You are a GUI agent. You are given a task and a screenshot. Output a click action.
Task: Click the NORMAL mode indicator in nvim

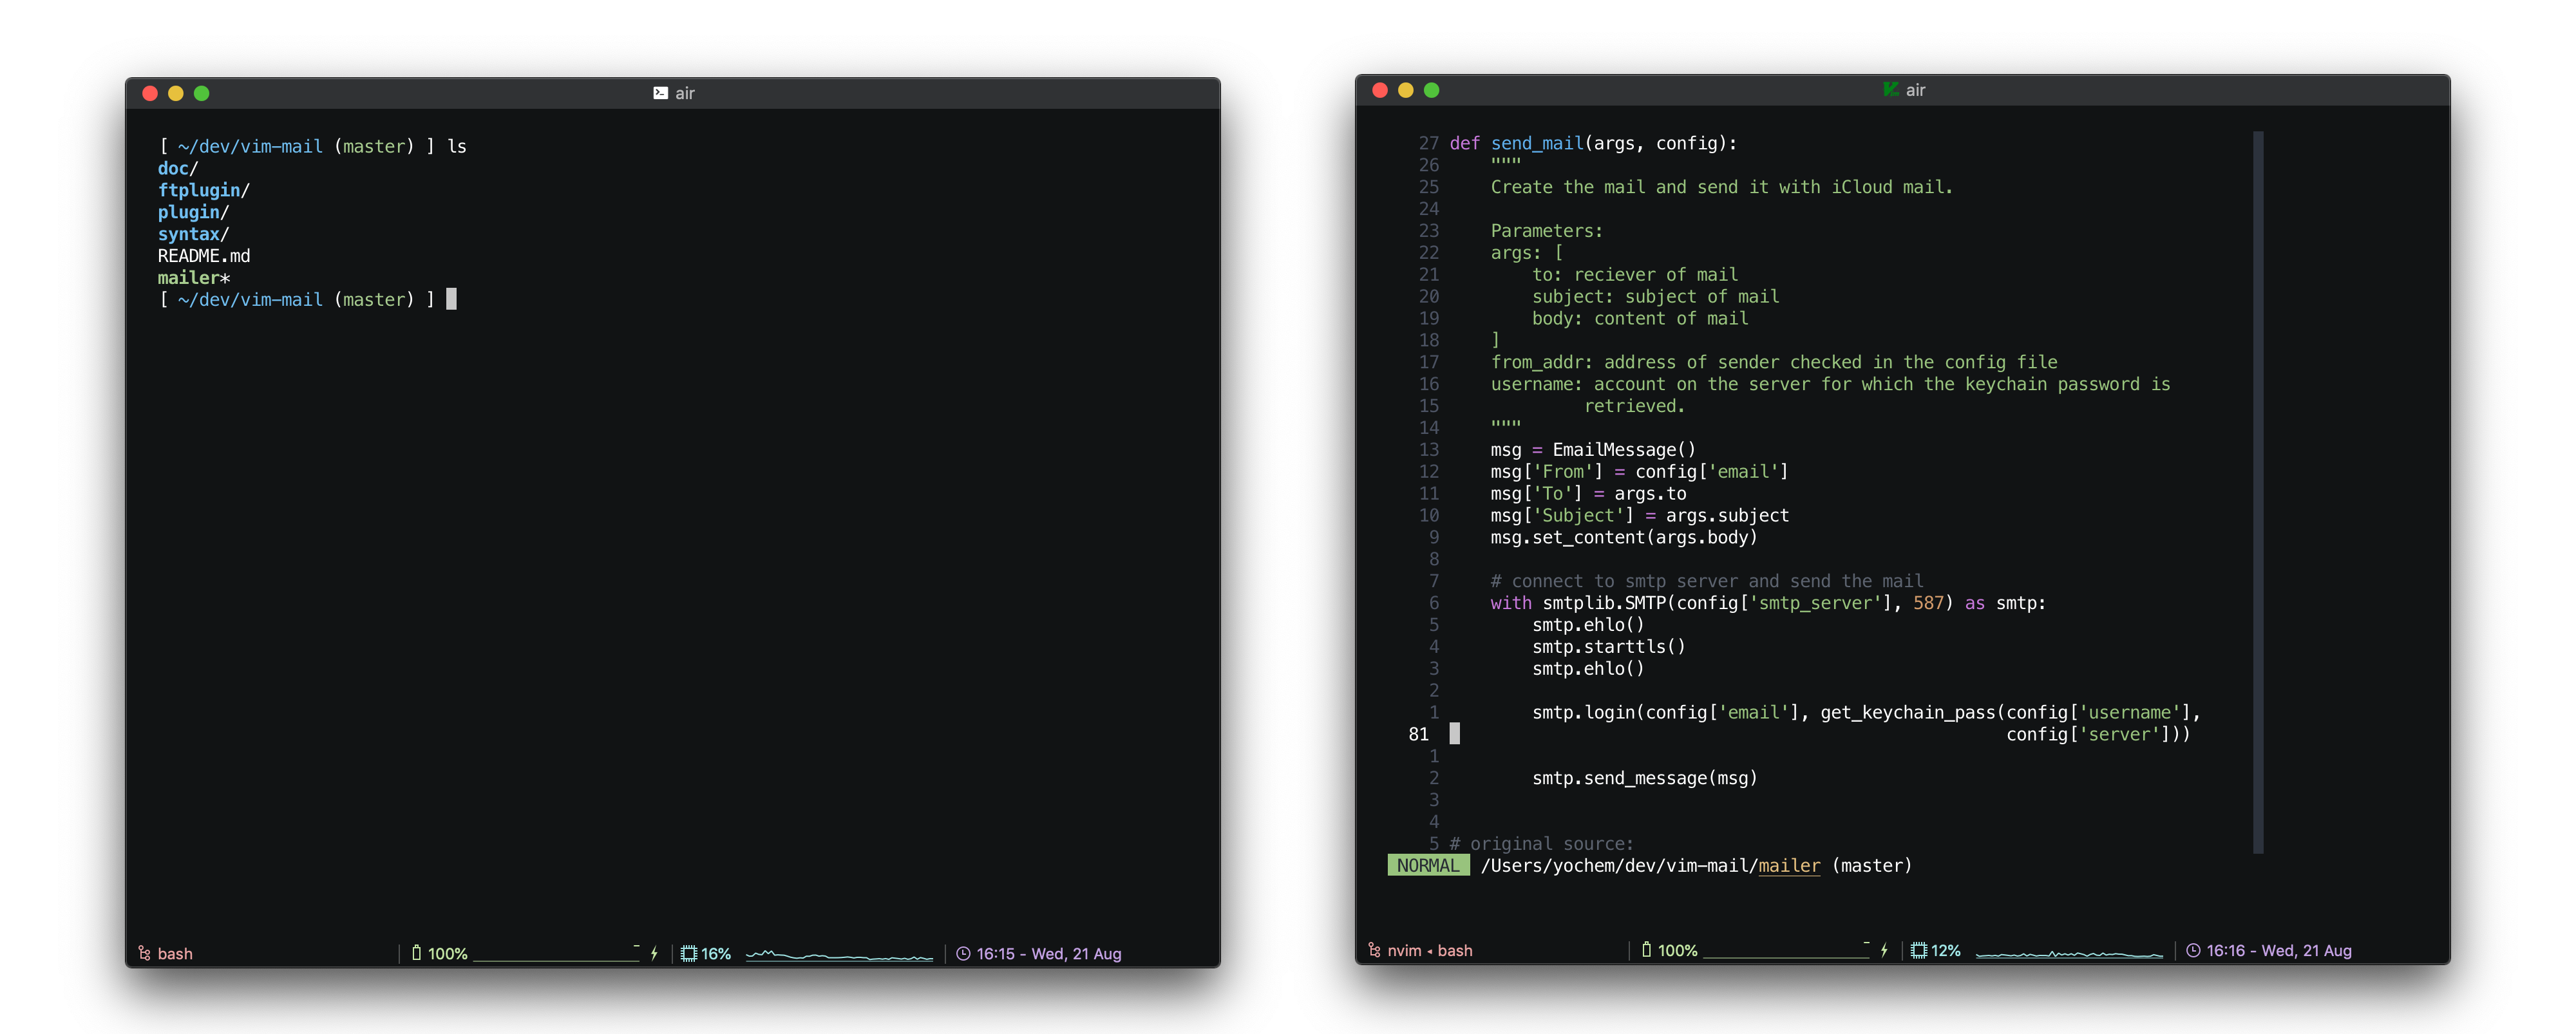(x=1428, y=865)
